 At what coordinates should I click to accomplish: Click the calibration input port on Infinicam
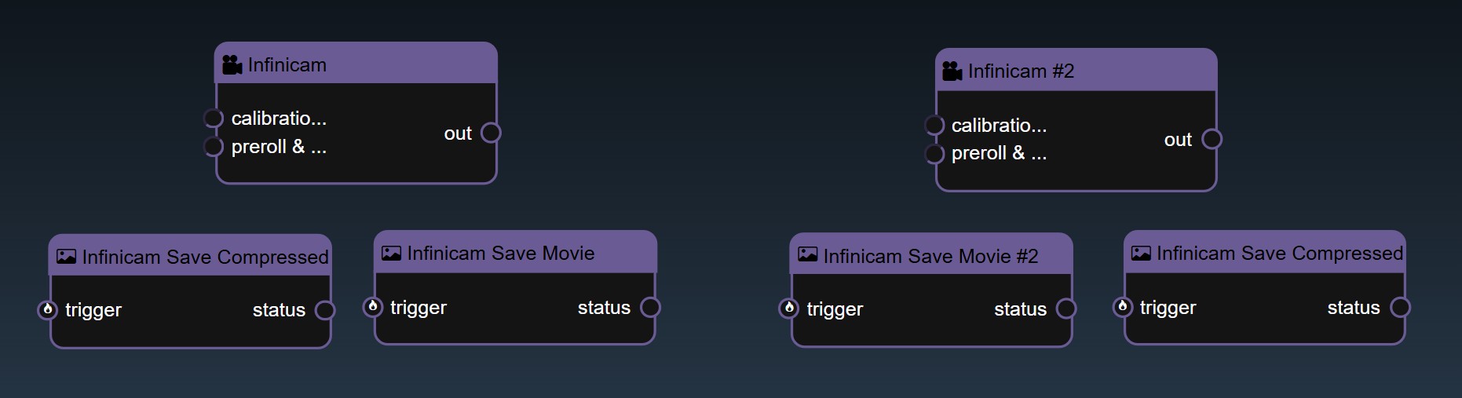[213, 119]
